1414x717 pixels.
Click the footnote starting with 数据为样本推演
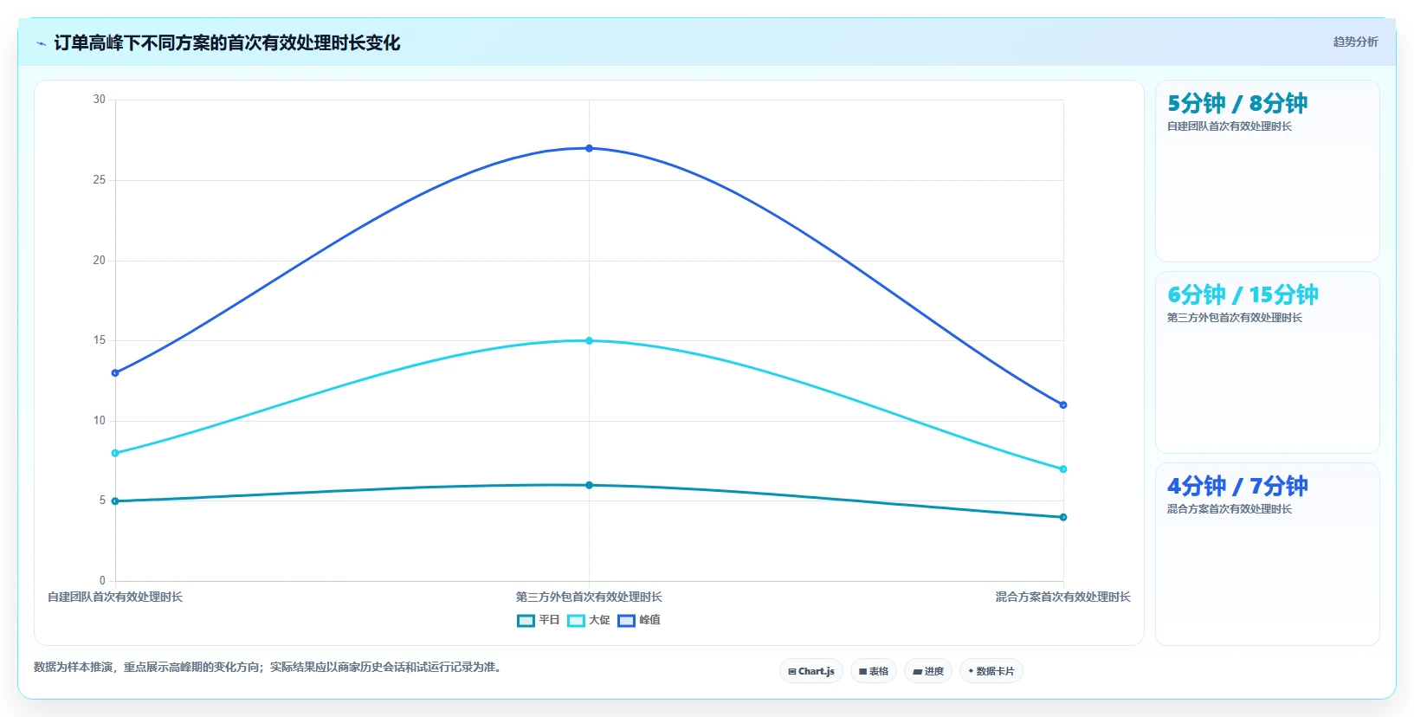270,667
